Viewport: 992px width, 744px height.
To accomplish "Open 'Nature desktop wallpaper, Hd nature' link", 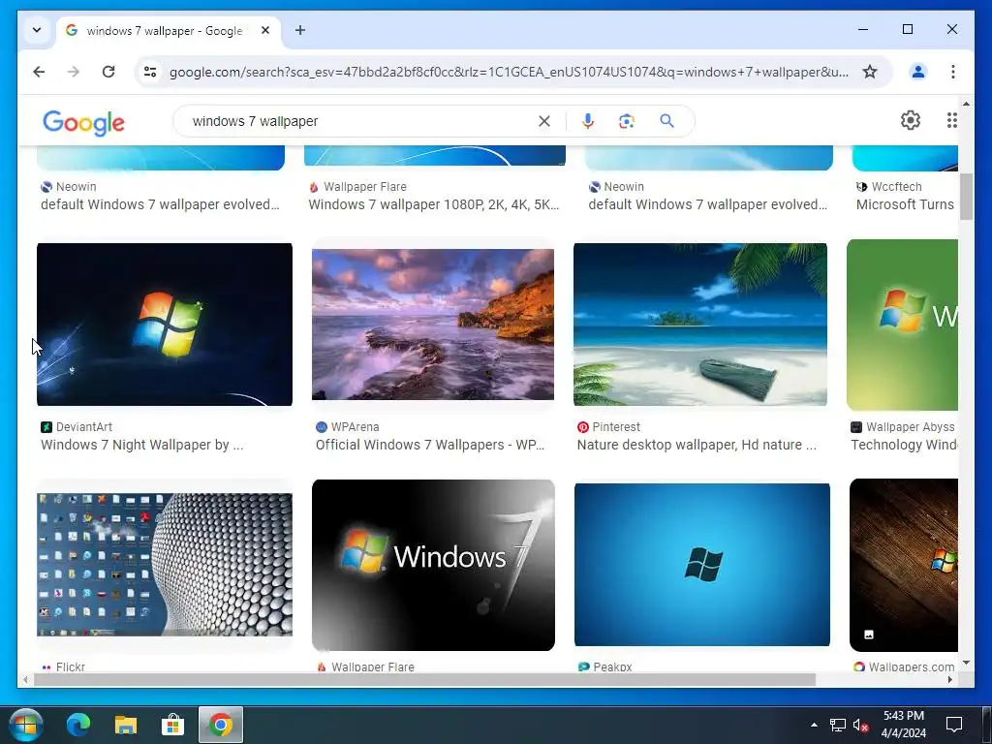I will coord(697,445).
